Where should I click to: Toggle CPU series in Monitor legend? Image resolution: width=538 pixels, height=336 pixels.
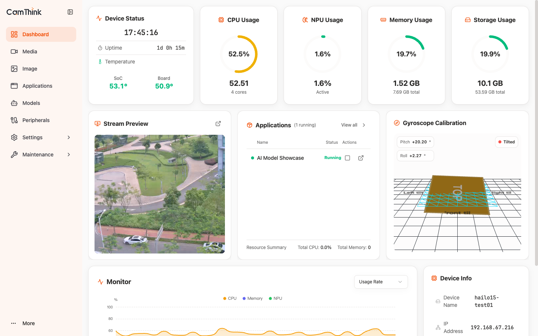coord(230,298)
